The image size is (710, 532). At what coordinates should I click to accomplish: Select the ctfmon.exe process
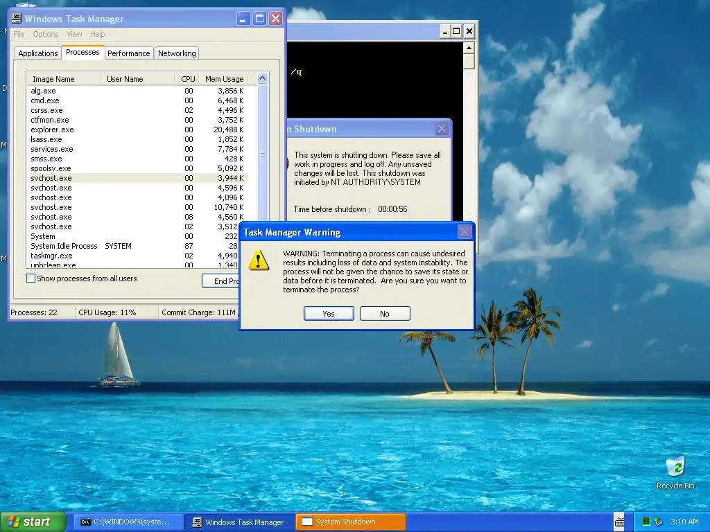(x=138, y=120)
